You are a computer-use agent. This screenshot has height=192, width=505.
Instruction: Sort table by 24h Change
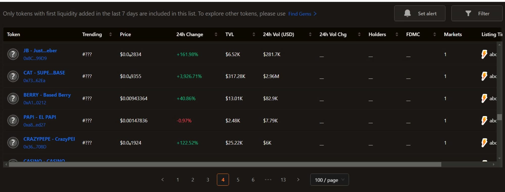pyautogui.click(x=216, y=34)
